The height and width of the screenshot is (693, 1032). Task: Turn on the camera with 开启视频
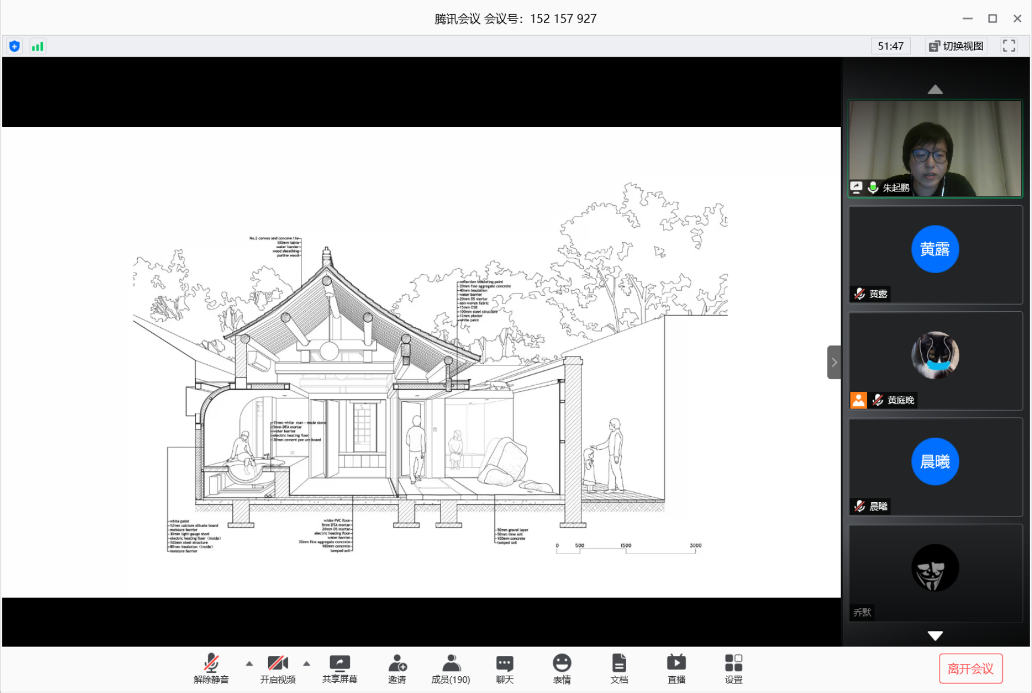(278, 664)
